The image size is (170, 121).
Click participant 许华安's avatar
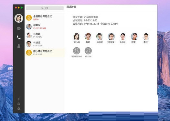(x=111, y=37)
